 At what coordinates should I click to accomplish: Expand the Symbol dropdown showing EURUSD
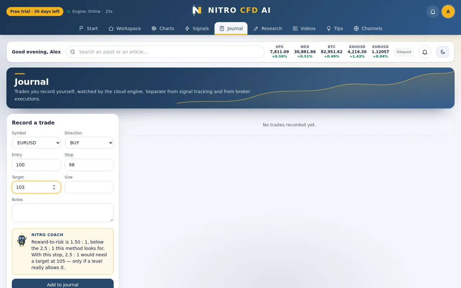36,143
